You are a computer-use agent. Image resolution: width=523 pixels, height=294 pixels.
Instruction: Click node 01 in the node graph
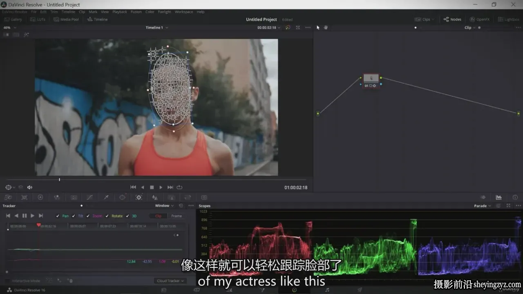(x=371, y=81)
